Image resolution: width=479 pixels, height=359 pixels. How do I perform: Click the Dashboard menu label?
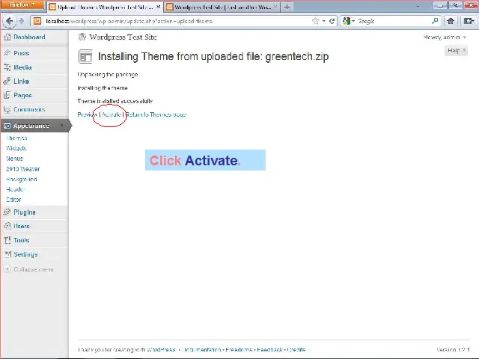click(x=29, y=37)
